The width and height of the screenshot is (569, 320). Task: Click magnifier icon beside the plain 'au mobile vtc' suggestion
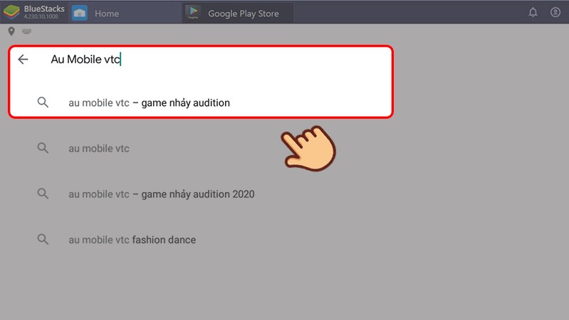coord(43,148)
